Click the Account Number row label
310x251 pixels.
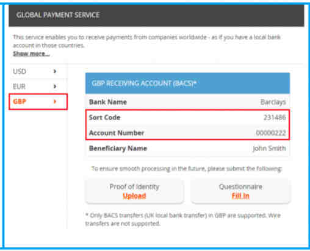(117, 133)
